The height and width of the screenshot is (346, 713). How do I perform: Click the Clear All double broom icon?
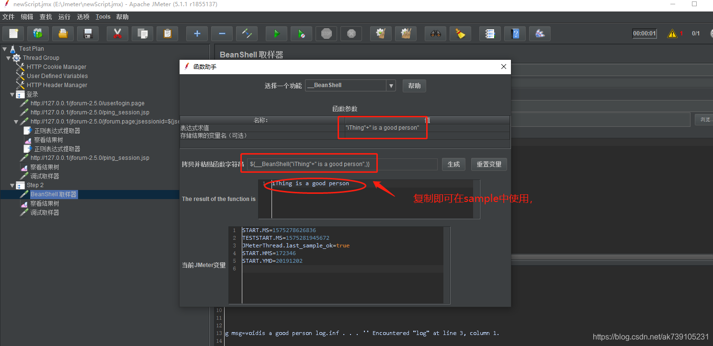pos(406,33)
